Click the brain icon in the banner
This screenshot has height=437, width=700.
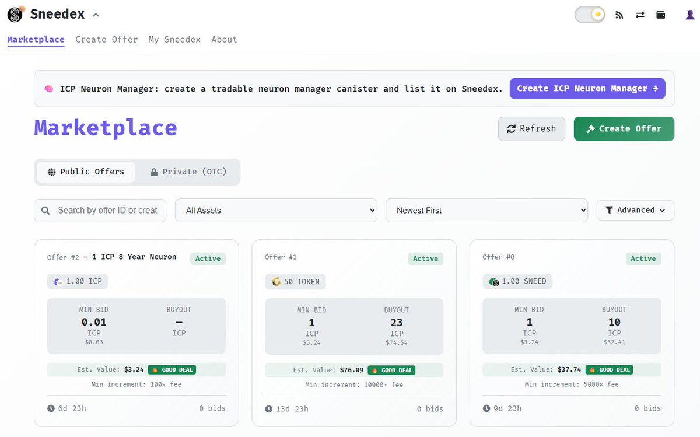pos(49,89)
